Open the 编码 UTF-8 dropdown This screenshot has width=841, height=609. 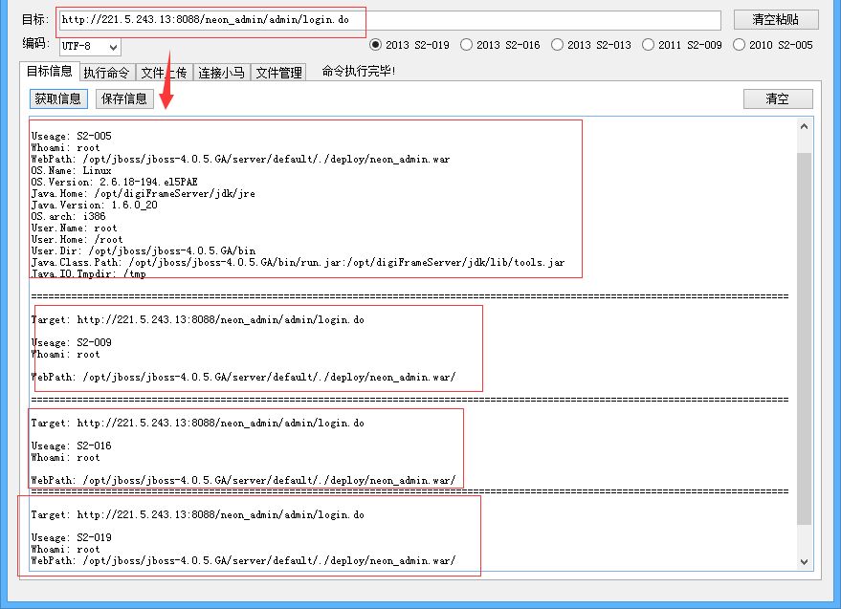click(x=90, y=47)
